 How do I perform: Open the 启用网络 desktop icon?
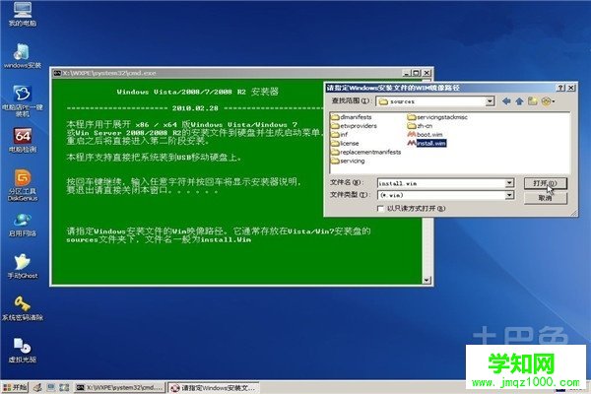click(x=23, y=226)
